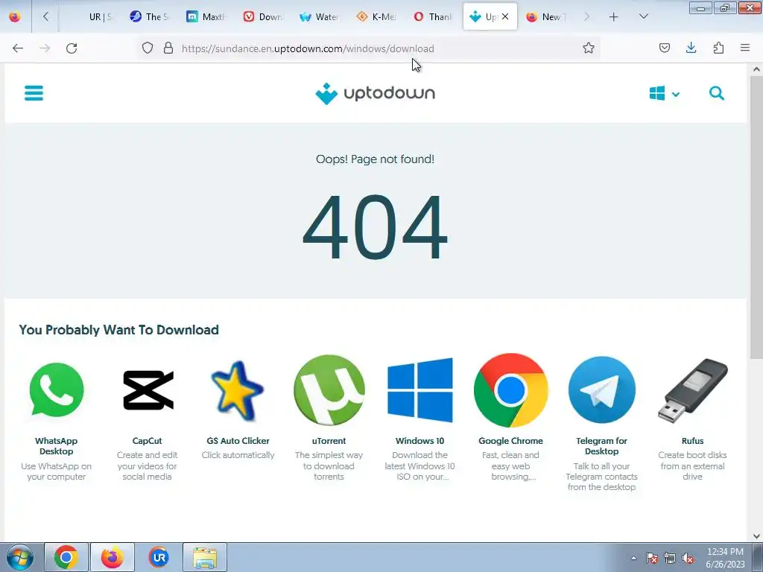
Task: Open the uTorrent app icon
Action: tap(329, 390)
